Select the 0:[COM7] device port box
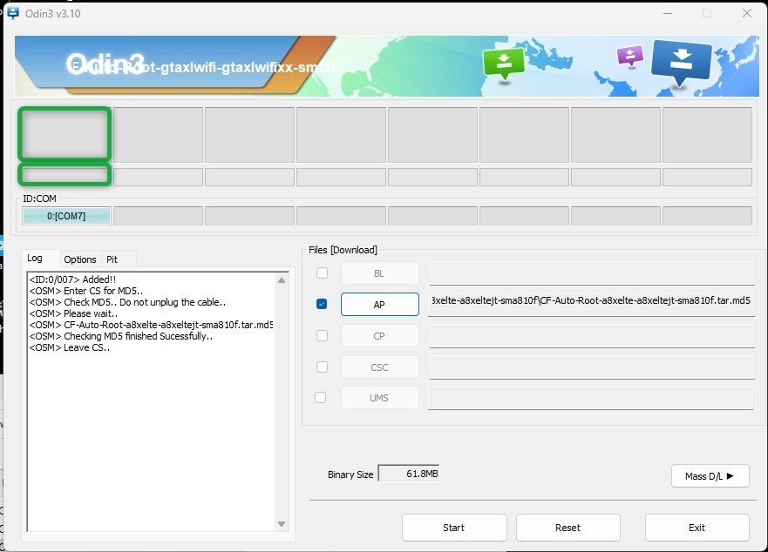Image resolution: width=768 pixels, height=552 pixels. click(x=66, y=216)
